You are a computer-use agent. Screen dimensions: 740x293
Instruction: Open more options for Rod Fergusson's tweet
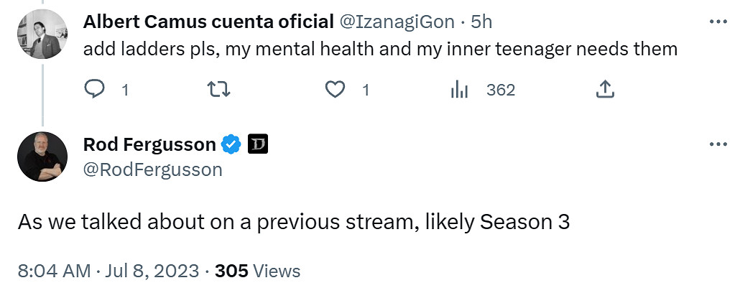point(718,144)
